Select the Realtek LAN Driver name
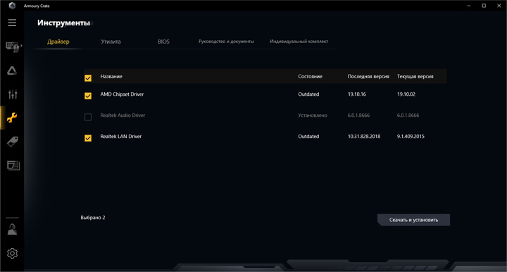 (121, 137)
